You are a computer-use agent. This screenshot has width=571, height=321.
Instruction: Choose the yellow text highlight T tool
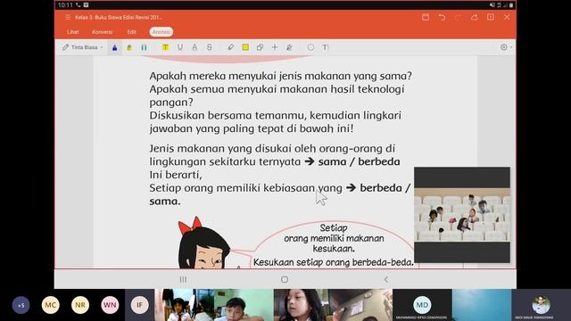tap(165, 47)
